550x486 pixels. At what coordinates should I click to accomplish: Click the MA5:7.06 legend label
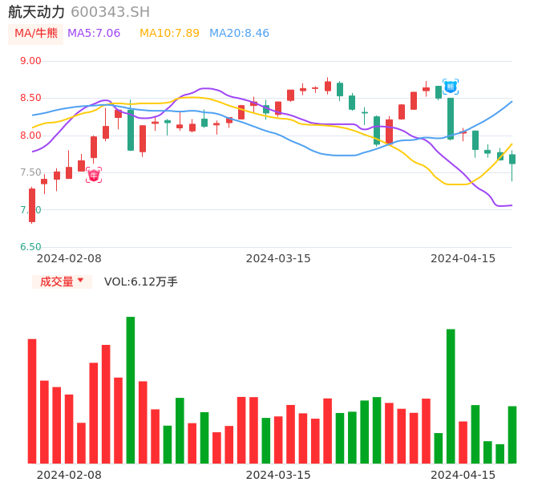click(x=94, y=34)
